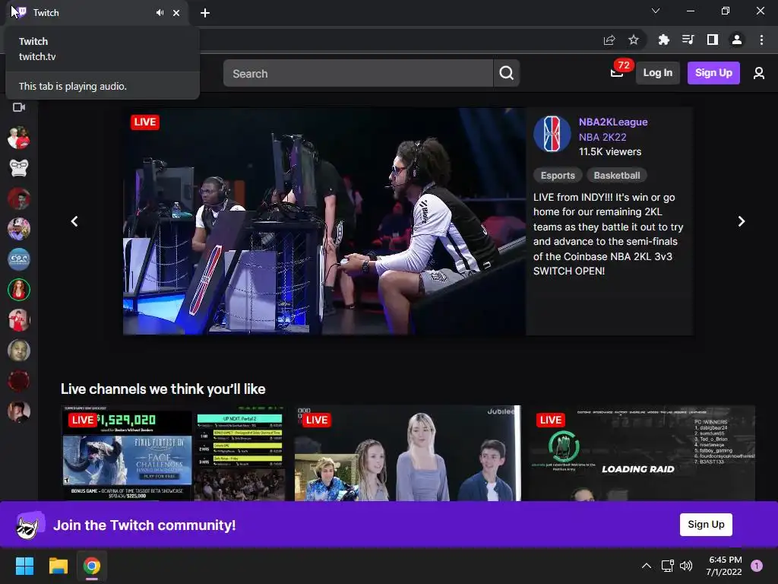Click the first sidebar channel avatar below camera icon
The image size is (778, 584).
[x=19, y=138]
